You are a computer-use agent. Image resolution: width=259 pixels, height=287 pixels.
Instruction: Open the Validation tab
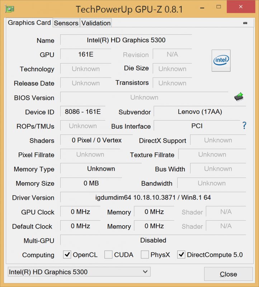pos(95,23)
